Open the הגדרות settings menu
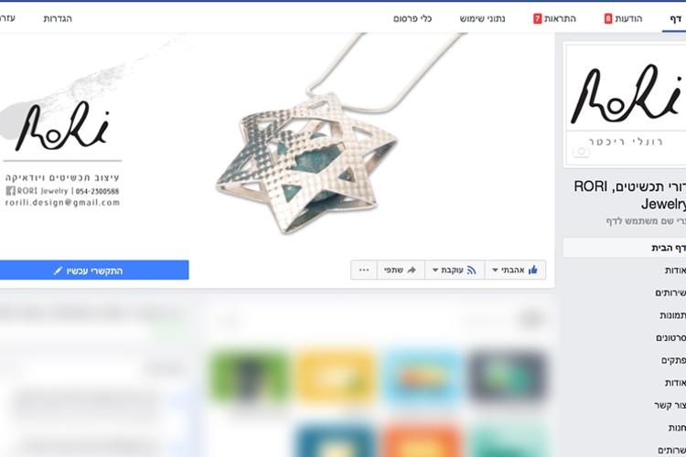Screen dimensions: 686x457 point(58,18)
